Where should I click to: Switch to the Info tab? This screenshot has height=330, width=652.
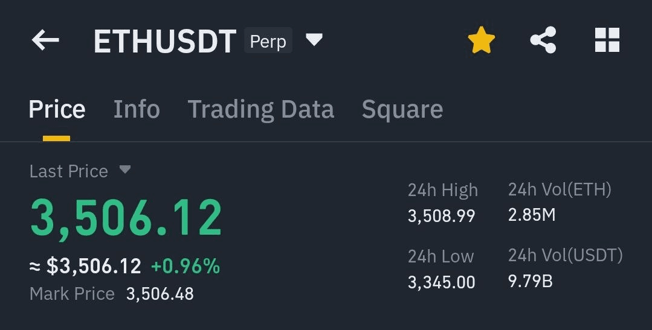tap(137, 109)
